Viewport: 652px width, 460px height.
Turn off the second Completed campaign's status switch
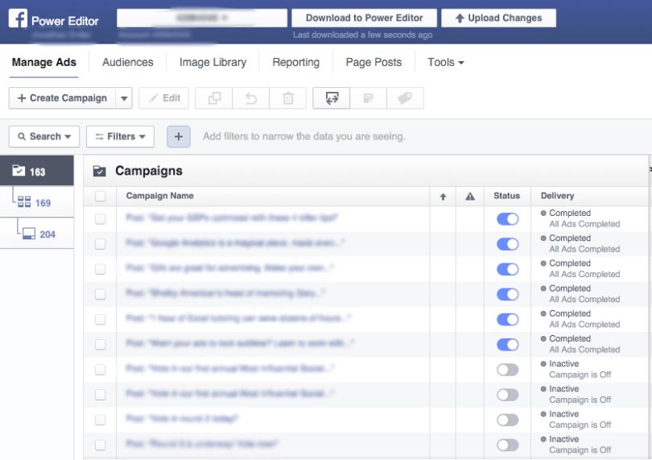(508, 244)
